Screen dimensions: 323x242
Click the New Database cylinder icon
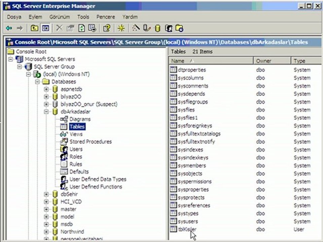(x=157, y=28)
